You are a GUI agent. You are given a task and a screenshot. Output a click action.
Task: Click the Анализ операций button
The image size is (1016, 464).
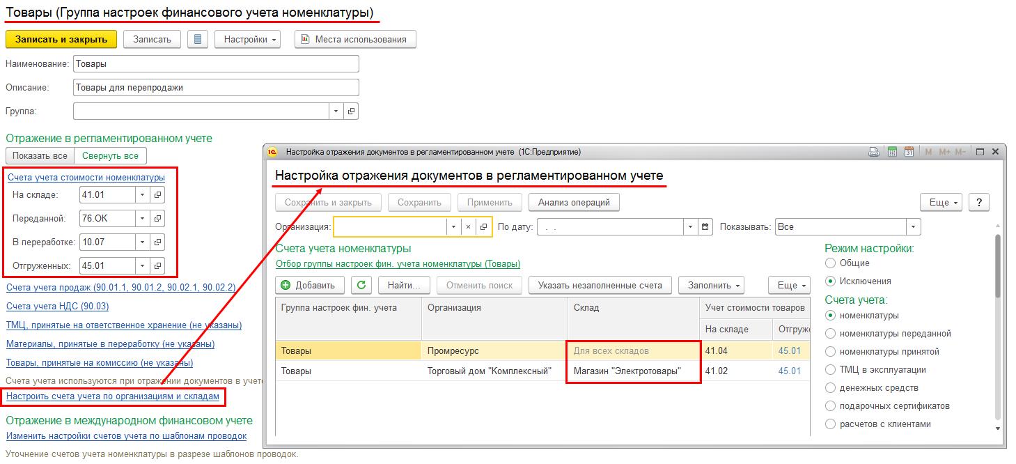574,202
